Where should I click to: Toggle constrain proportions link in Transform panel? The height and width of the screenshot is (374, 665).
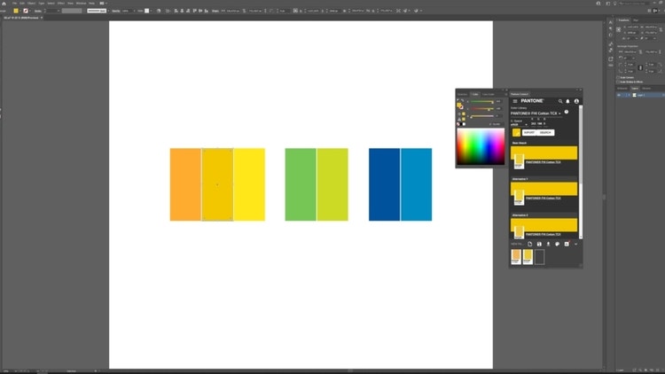coord(661,29)
